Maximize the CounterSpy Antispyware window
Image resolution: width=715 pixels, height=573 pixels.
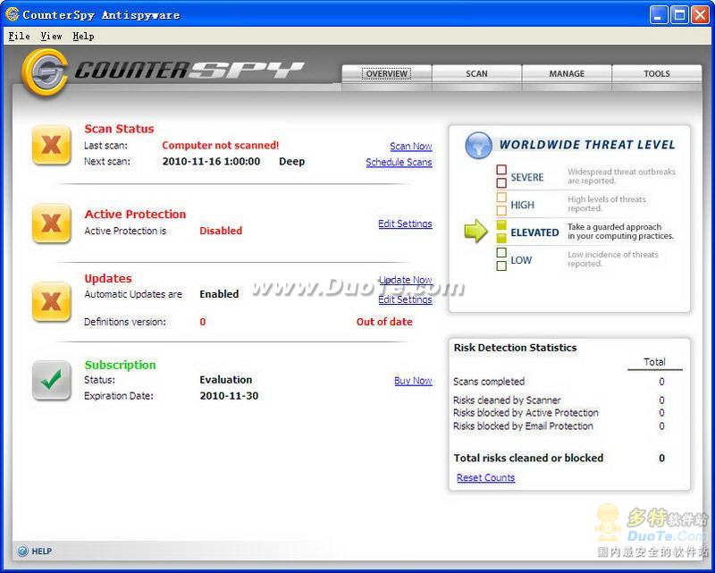point(679,15)
